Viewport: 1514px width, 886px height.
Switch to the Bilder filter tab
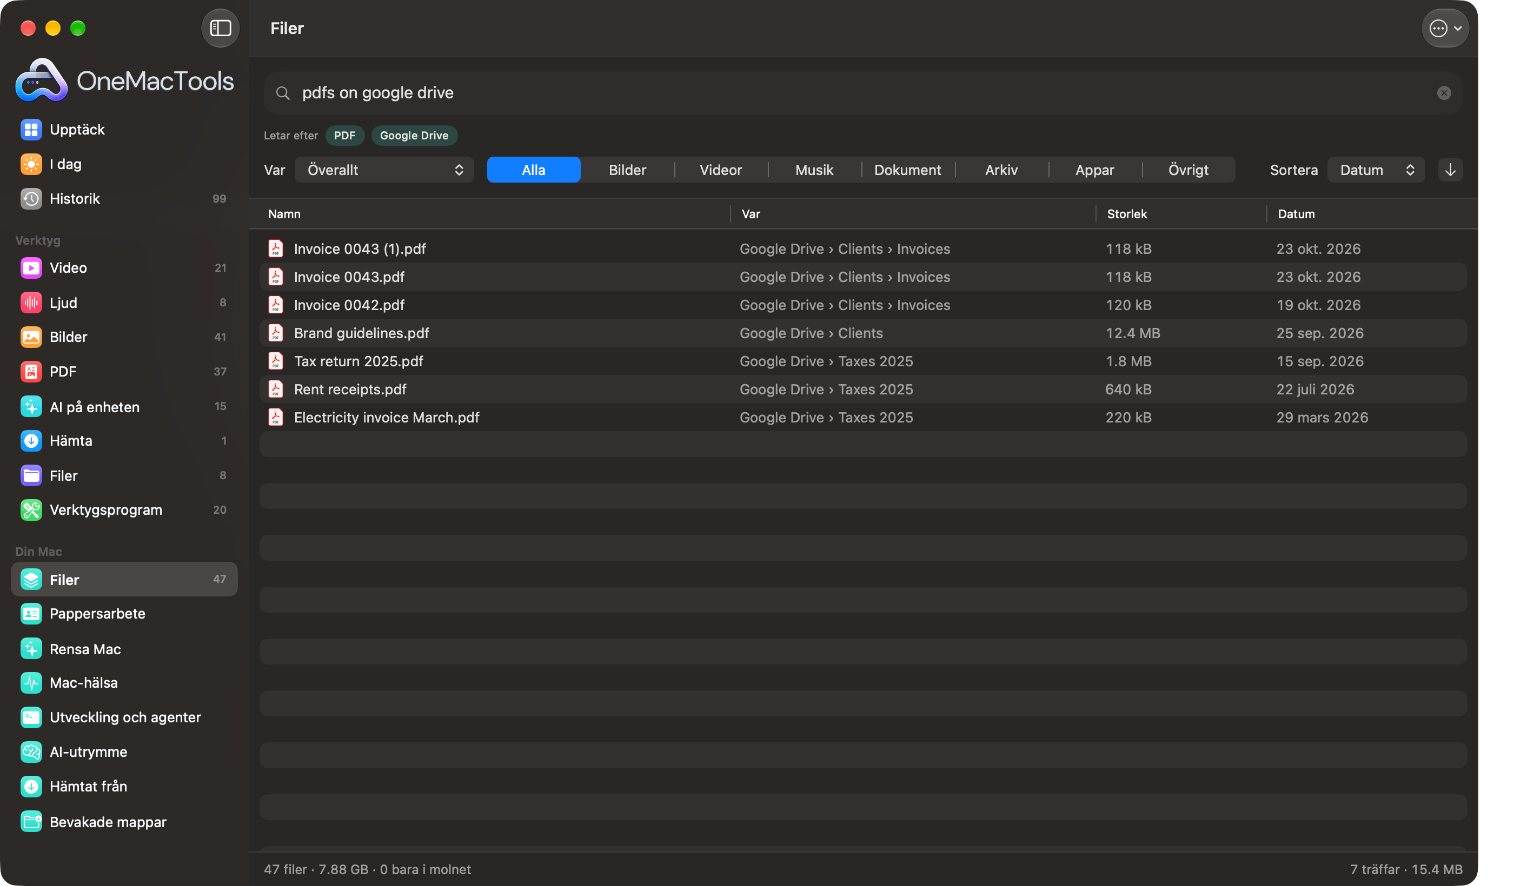pos(627,170)
